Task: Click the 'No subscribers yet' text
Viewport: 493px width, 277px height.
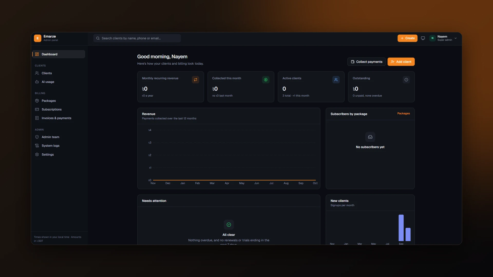Action: (x=370, y=147)
